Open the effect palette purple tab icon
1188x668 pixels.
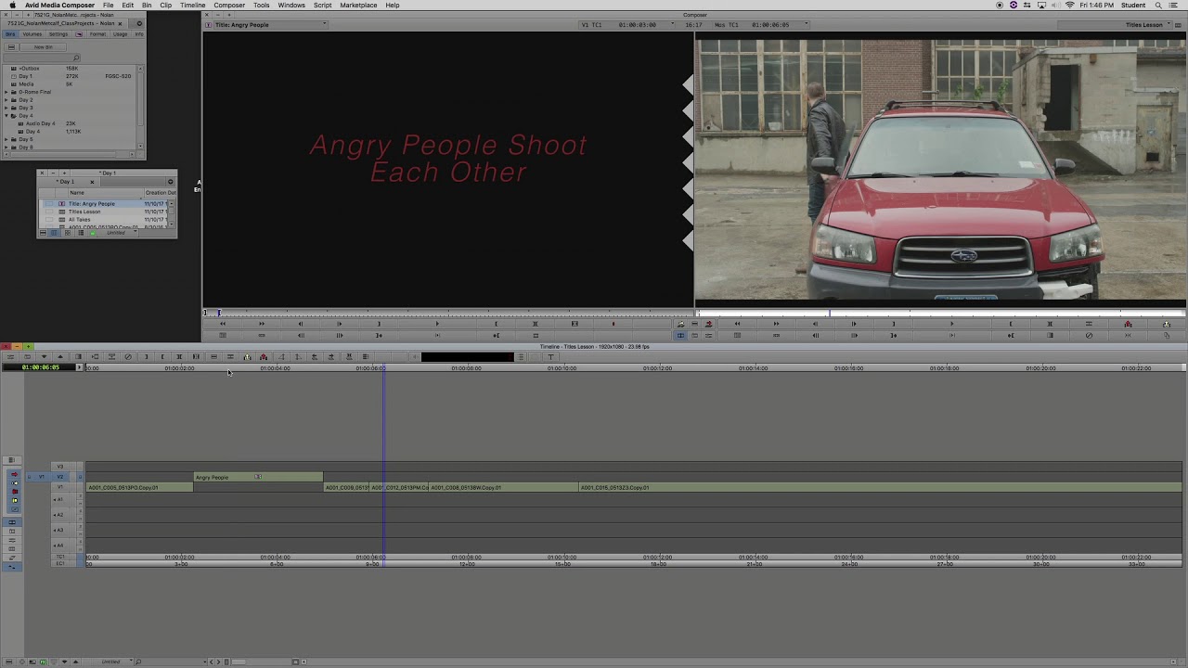(79, 34)
